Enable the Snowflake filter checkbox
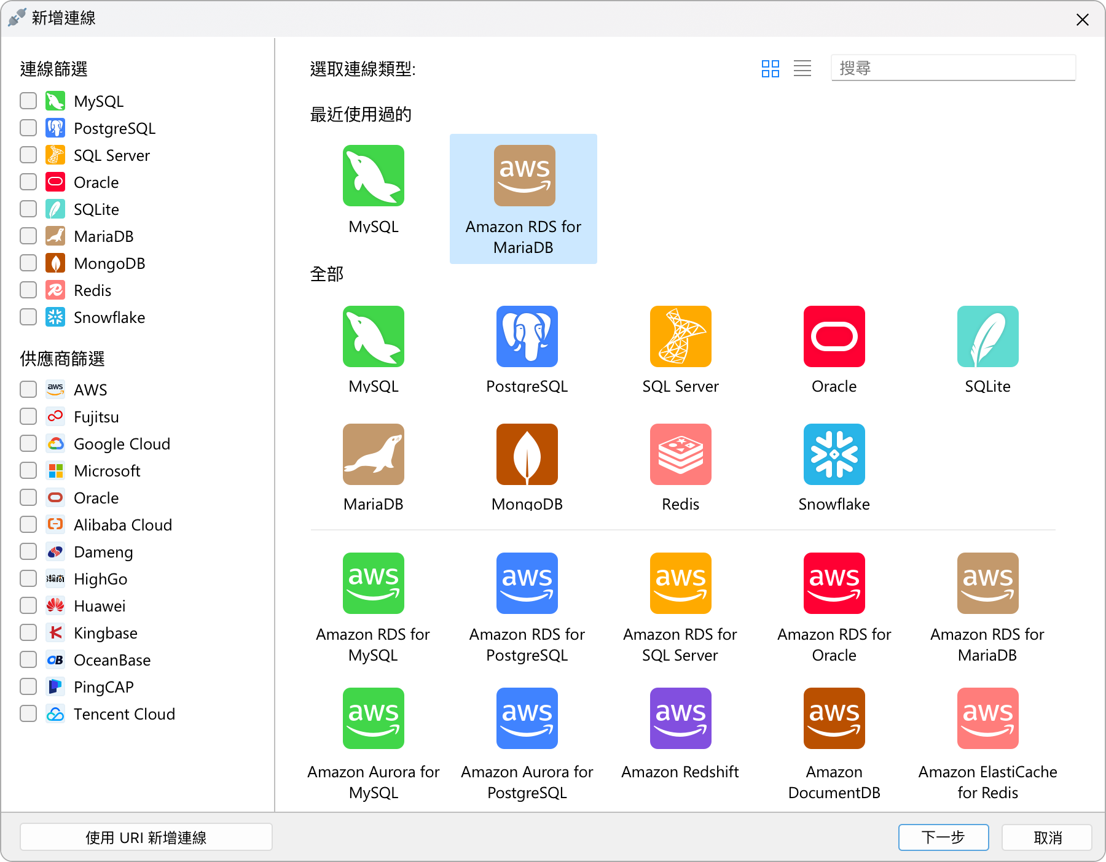 coord(28,317)
